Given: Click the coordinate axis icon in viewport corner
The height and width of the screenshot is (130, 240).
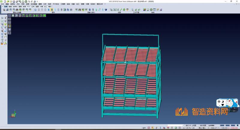Looking at the screenshot, I should point(13,115).
